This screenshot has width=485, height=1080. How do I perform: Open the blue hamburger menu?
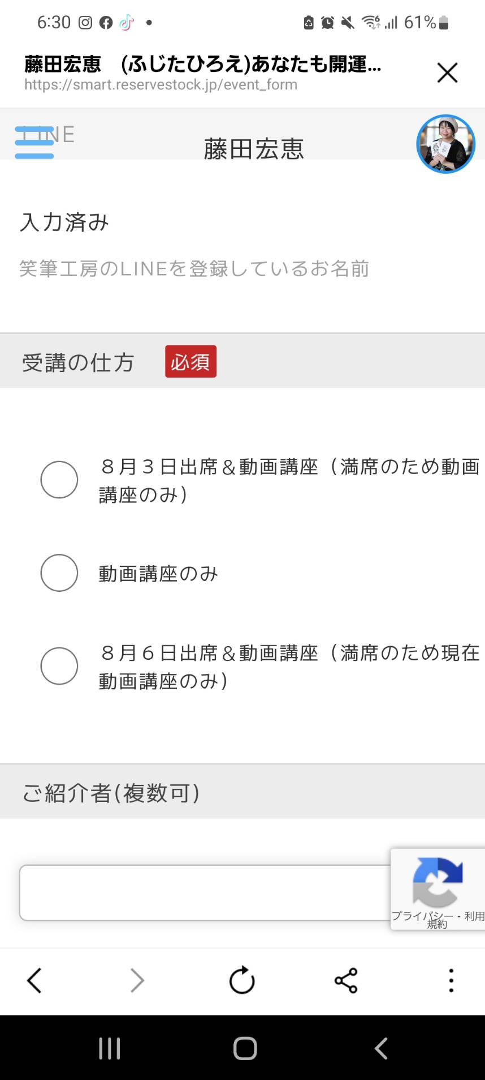click(x=34, y=143)
